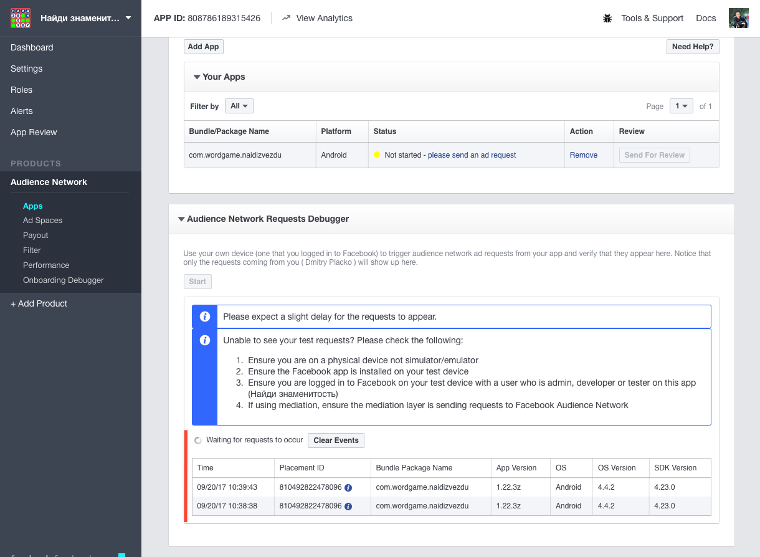Click the app logo icon in sidebar header
The image size is (760, 557).
tap(21, 18)
